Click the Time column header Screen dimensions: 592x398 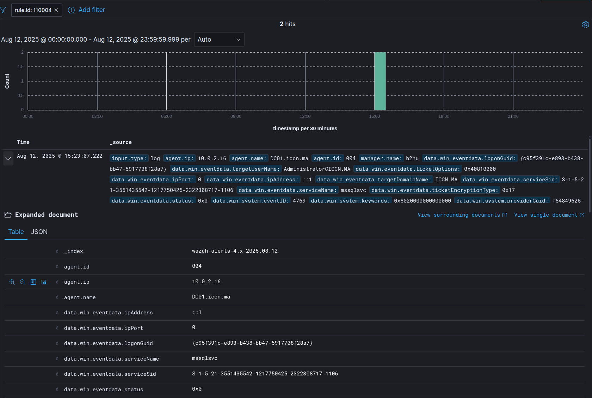point(23,142)
